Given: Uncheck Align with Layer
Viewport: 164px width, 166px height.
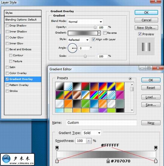Looking at the screenshot, I should coord(93,39).
